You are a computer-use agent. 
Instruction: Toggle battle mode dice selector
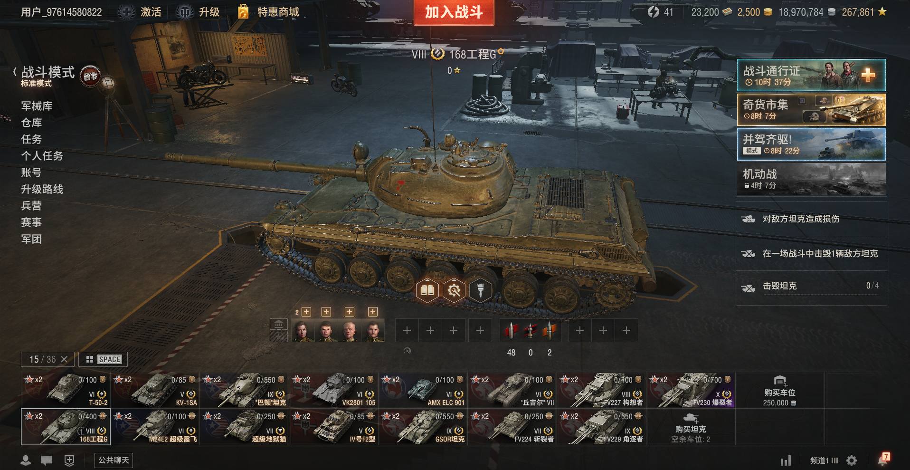[x=90, y=76]
